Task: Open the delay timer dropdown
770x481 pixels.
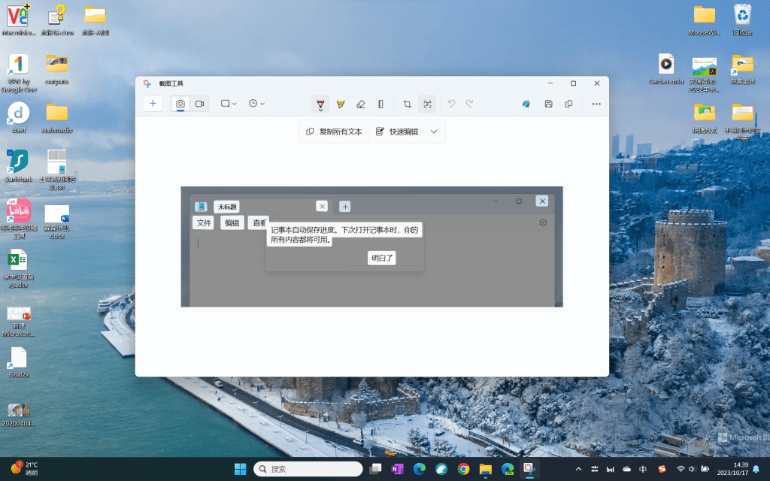Action: coord(256,104)
